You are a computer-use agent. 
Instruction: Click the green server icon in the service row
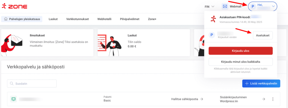point(13,99)
